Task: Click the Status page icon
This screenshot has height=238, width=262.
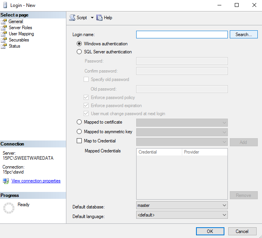Action: point(4,46)
